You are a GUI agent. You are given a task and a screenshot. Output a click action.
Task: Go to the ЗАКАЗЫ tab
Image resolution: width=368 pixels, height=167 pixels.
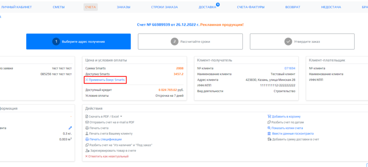click(123, 7)
